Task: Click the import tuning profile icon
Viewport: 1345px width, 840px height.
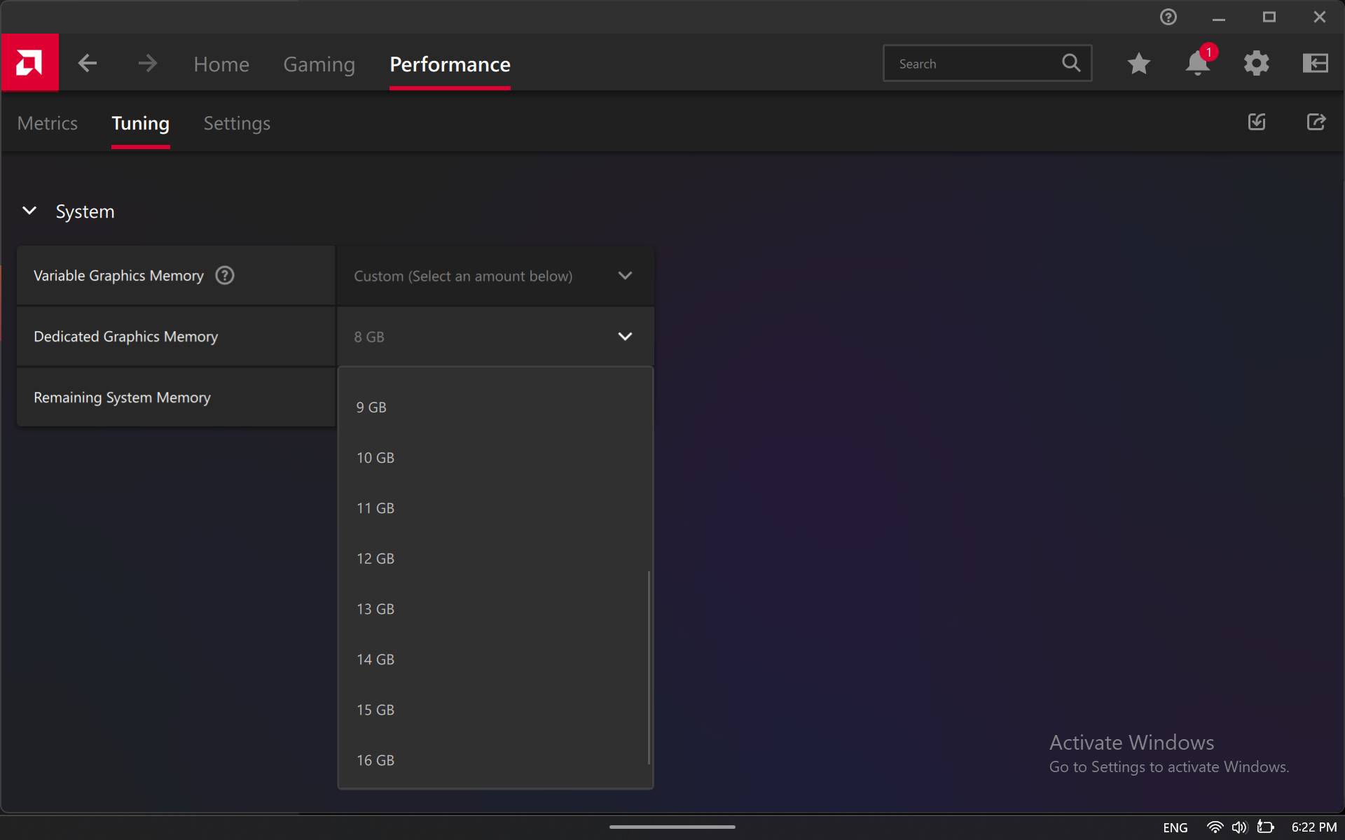Action: pyautogui.click(x=1257, y=122)
